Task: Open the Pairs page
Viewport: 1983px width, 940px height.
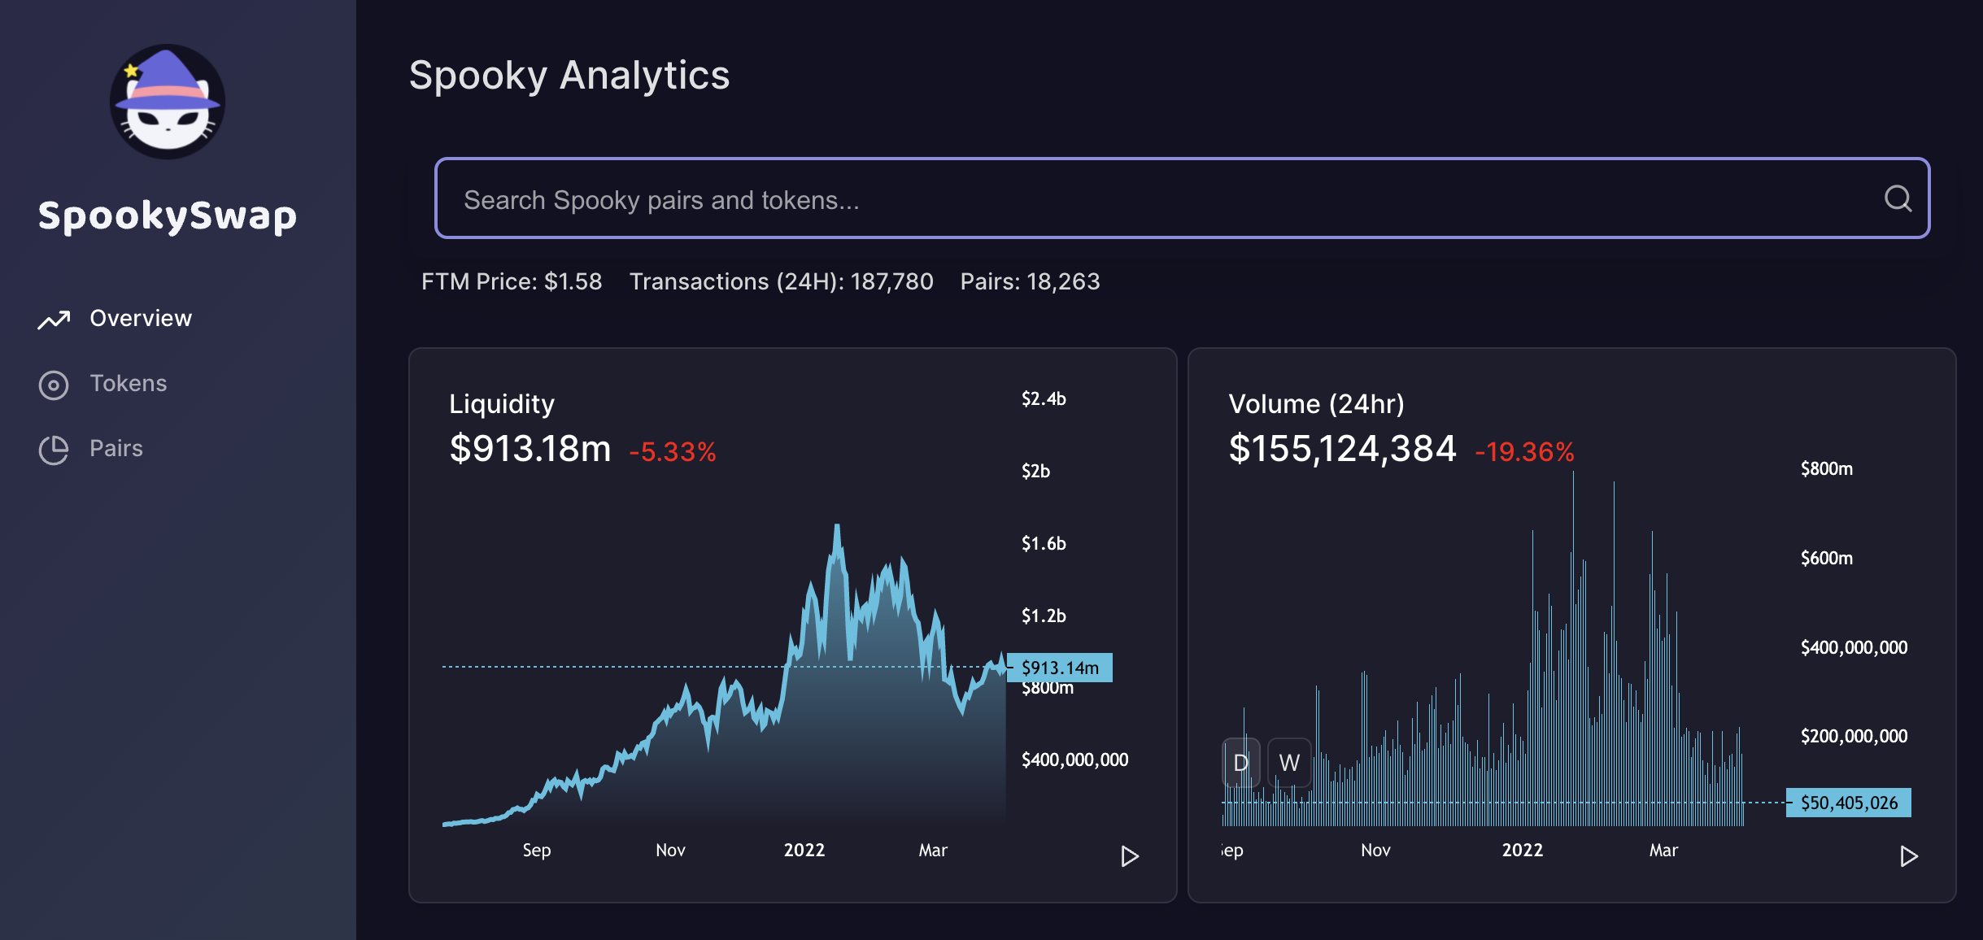Action: click(116, 448)
